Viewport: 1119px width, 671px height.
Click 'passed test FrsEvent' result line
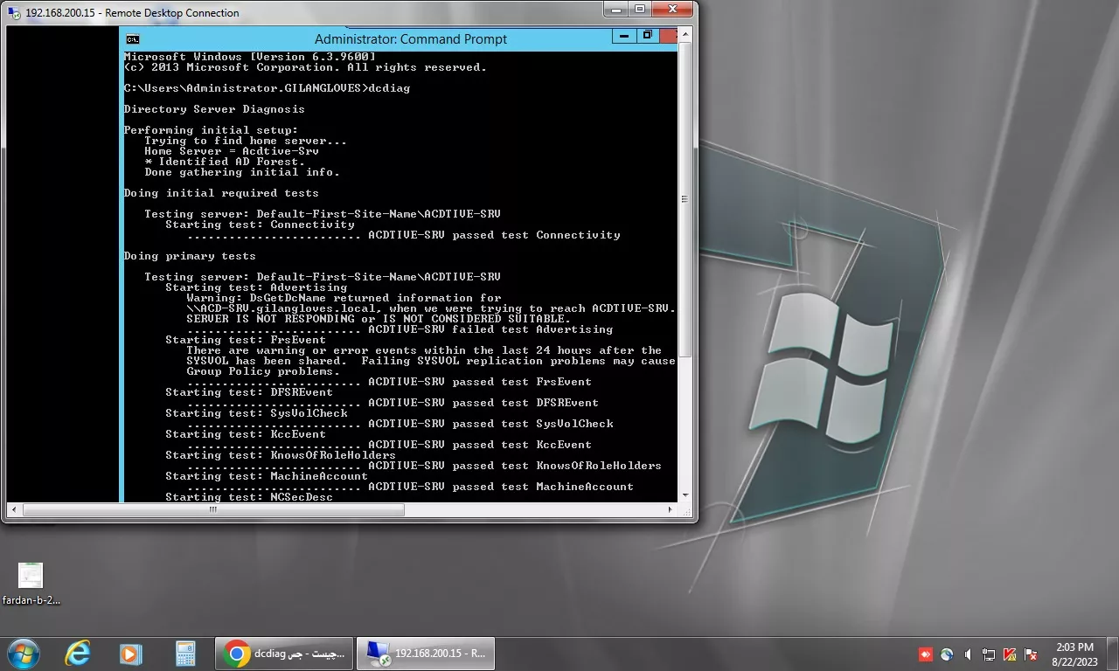389,382
